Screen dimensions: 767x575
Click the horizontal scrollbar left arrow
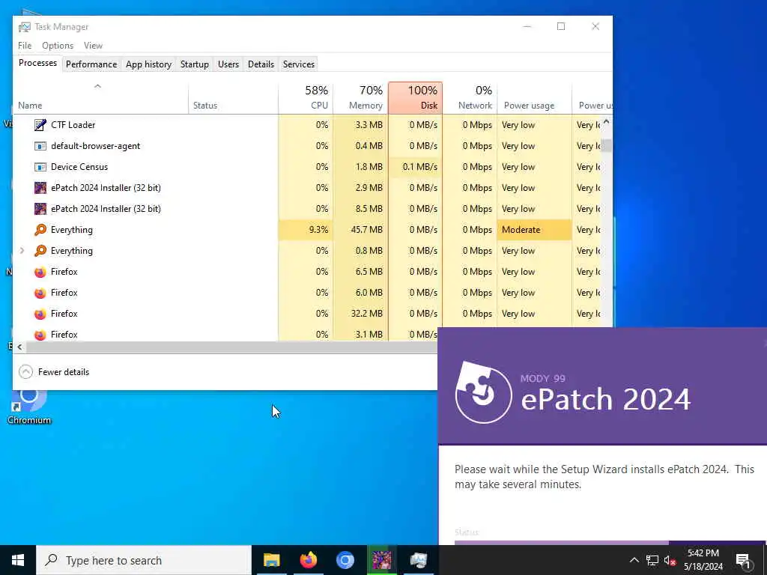pos(19,347)
